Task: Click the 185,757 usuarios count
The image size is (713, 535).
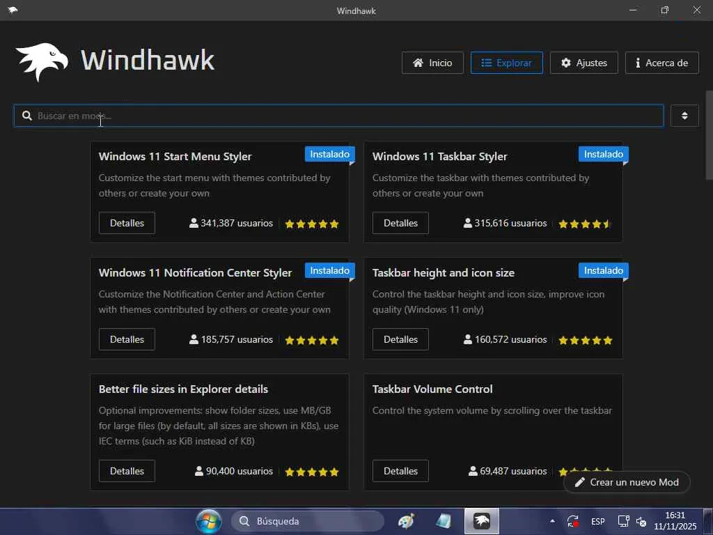Action: (x=231, y=340)
